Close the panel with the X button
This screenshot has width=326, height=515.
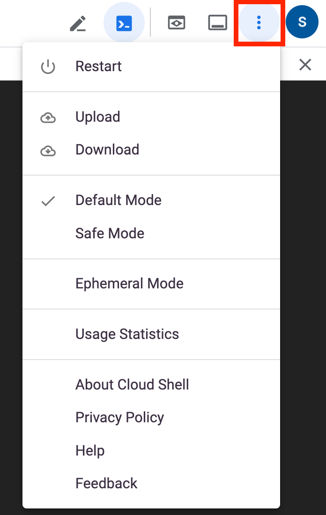pos(305,65)
